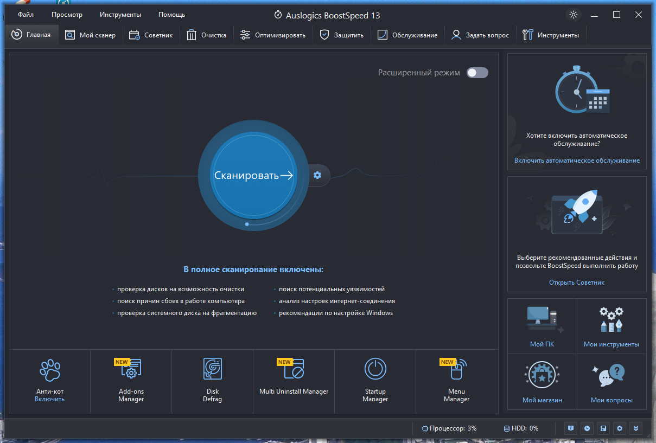This screenshot has width=656, height=443.
Task: Open the Файл menu
Action: tap(26, 15)
